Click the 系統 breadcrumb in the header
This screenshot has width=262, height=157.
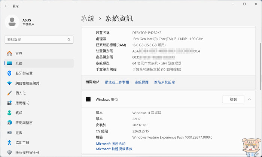pos(88,18)
